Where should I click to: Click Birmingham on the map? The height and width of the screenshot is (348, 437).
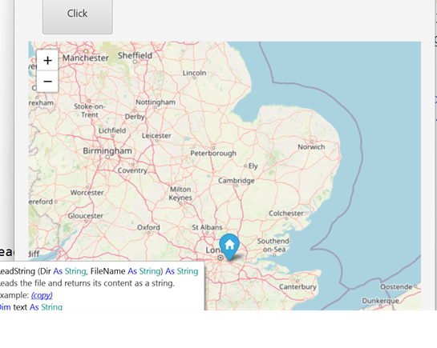coord(107,151)
